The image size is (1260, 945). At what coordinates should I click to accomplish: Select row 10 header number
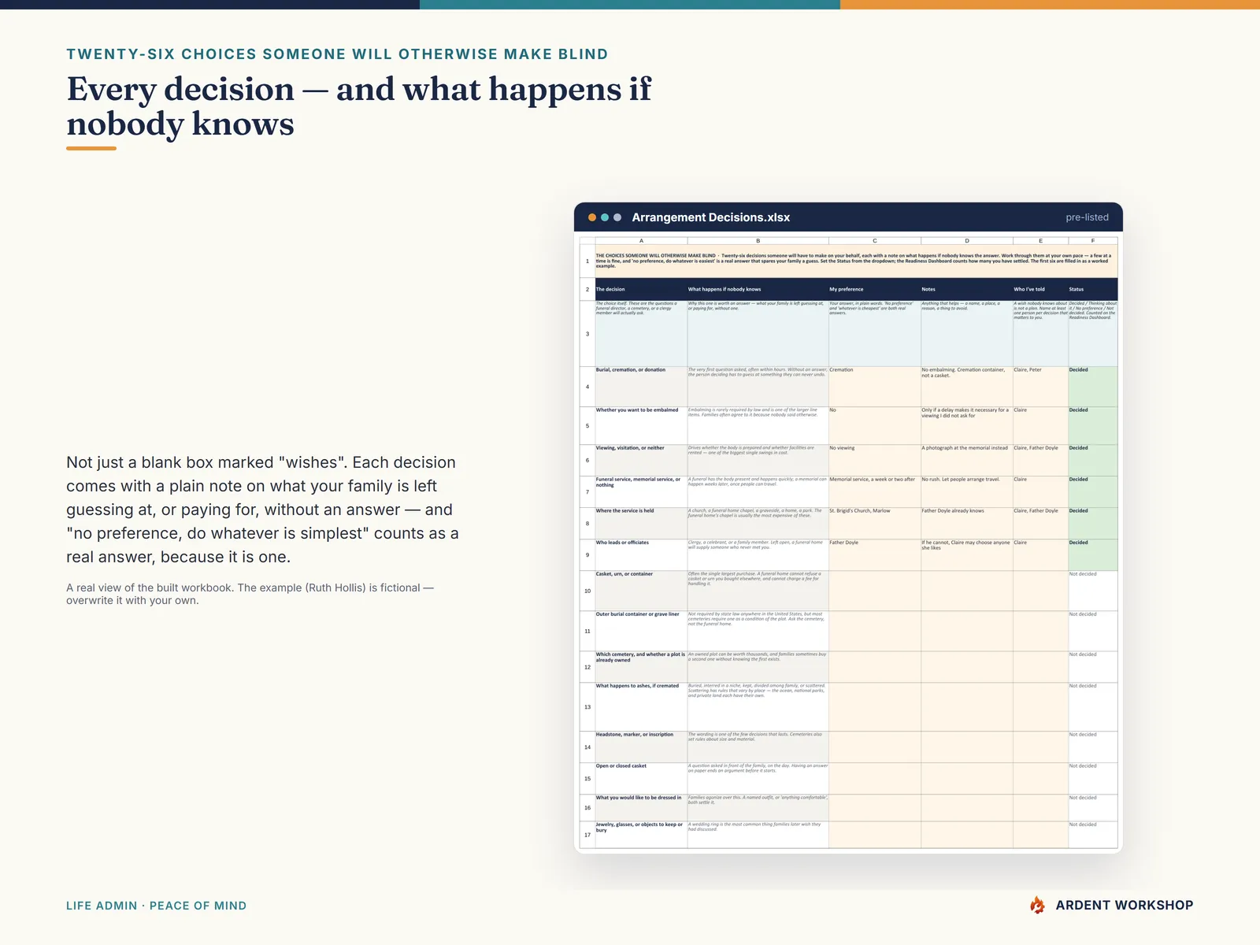[587, 591]
